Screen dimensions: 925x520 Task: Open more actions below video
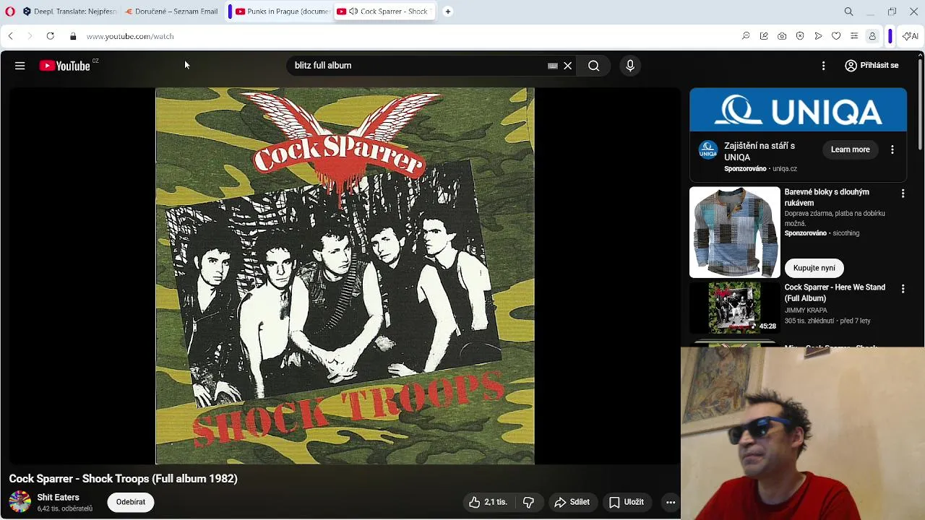coord(671,502)
